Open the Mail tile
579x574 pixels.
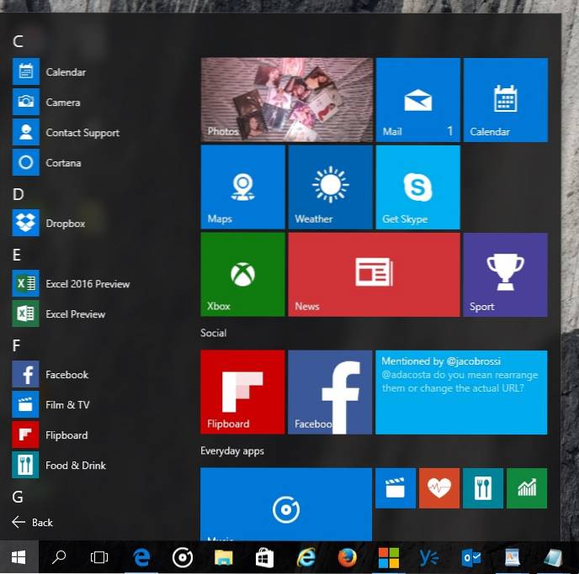(417, 99)
